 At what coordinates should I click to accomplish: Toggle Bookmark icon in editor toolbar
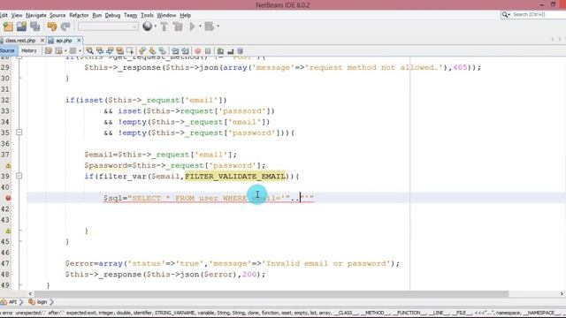coord(163,51)
